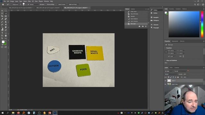Click the Select and Mask button

click(x=73, y=4)
